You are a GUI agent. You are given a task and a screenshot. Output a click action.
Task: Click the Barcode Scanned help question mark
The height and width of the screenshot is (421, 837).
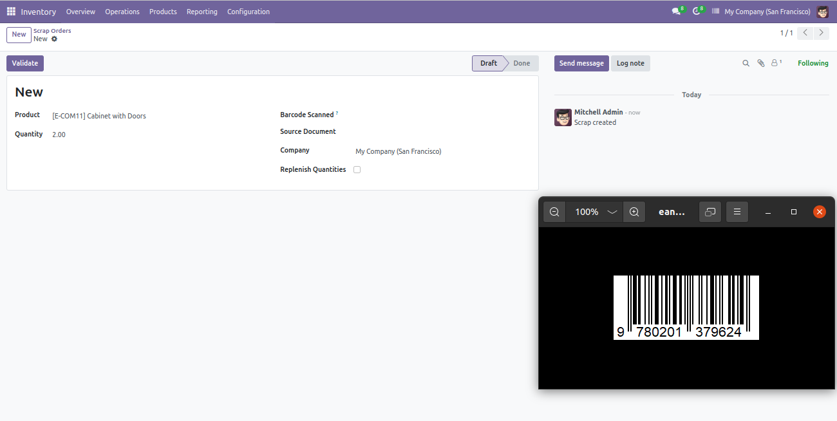(337, 113)
